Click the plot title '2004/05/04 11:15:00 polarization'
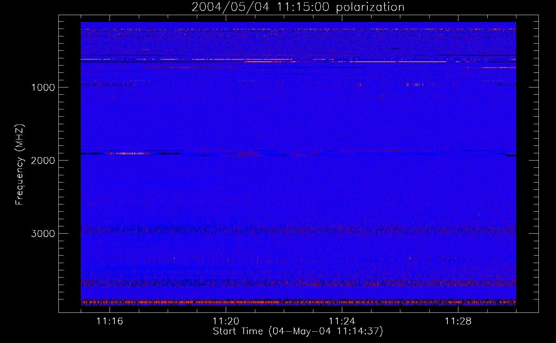The height and width of the screenshot is (343, 556). 298,7
